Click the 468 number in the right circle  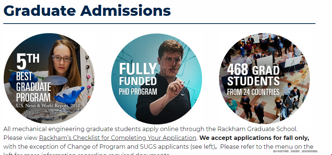point(237,70)
